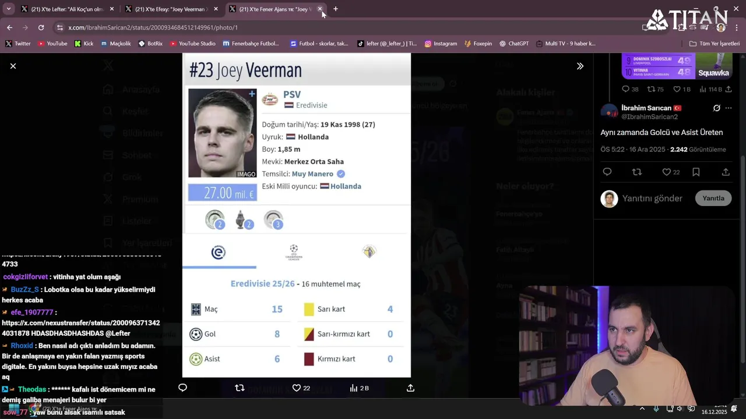The image size is (746, 419).
Task: Click reply icon in İbrahim Sarıcan's tweet
Action: tap(607, 172)
